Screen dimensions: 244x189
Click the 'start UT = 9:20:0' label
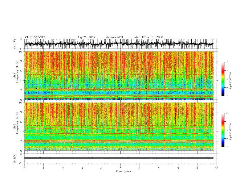pos(149,37)
